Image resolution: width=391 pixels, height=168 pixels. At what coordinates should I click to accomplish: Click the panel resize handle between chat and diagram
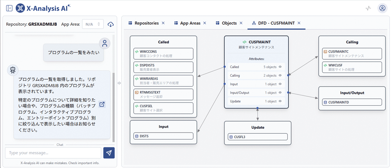pyautogui.click(x=119, y=83)
